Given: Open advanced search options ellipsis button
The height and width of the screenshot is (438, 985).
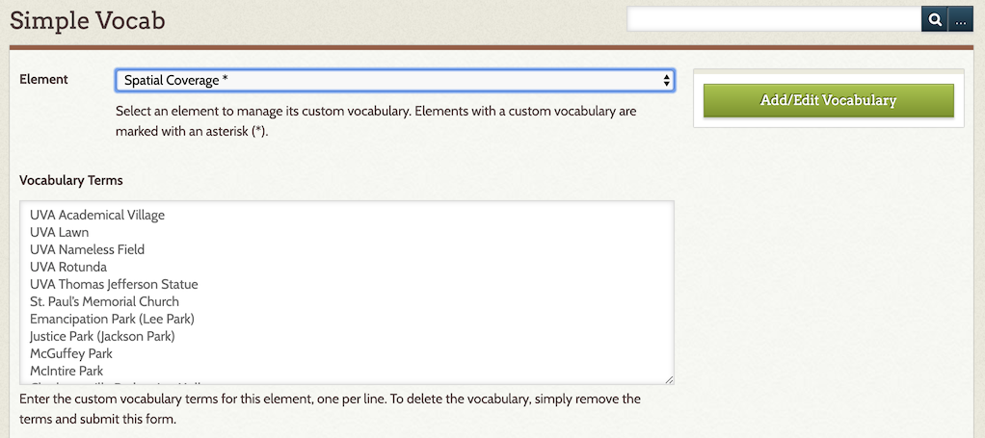Looking at the screenshot, I should (960, 20).
